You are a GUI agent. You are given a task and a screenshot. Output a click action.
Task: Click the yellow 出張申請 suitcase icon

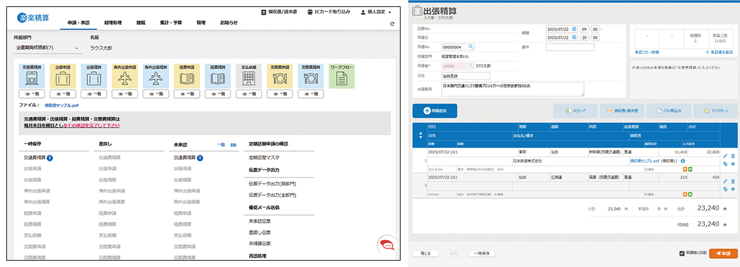click(62, 78)
